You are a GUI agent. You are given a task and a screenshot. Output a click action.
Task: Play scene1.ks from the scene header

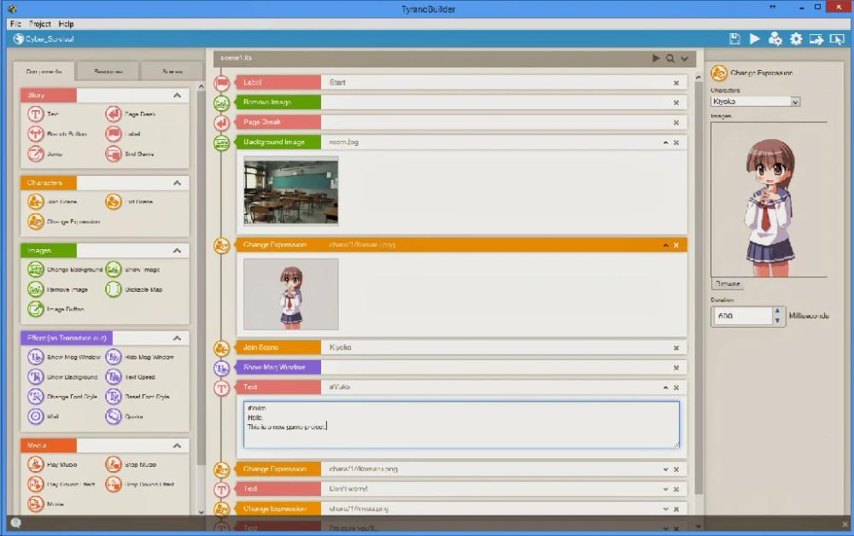656,58
